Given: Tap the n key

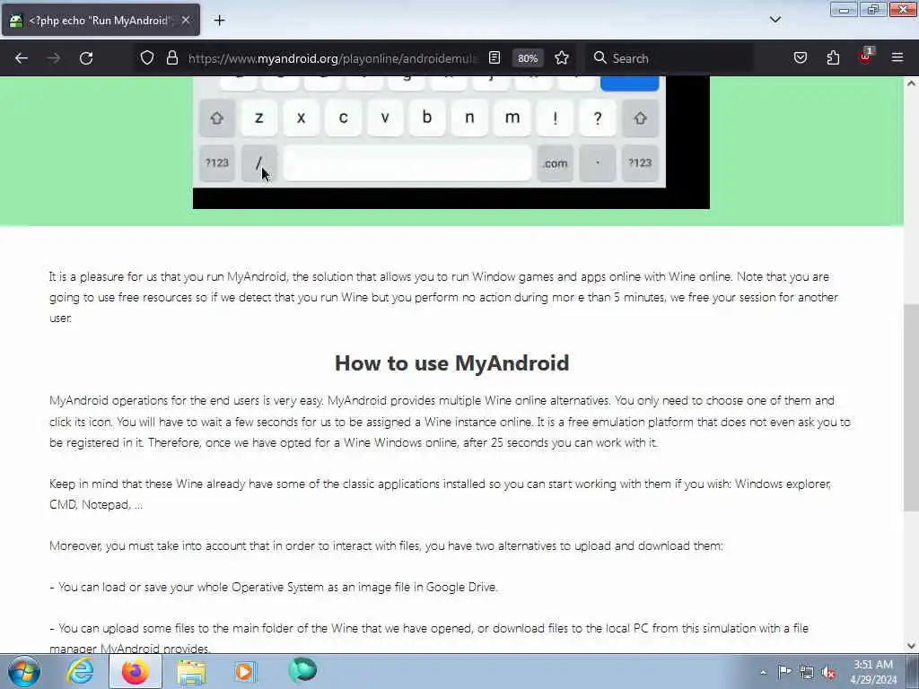Looking at the screenshot, I should click(469, 118).
